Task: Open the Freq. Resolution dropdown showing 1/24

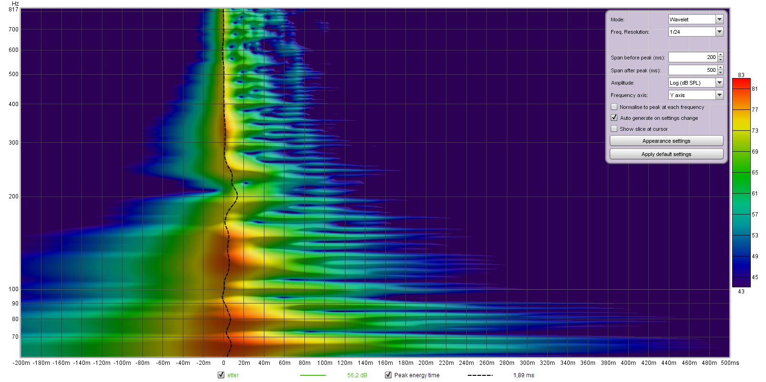Action: 695,32
